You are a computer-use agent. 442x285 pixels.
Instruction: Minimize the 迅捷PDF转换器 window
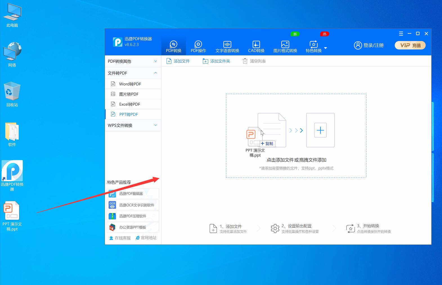click(x=409, y=33)
